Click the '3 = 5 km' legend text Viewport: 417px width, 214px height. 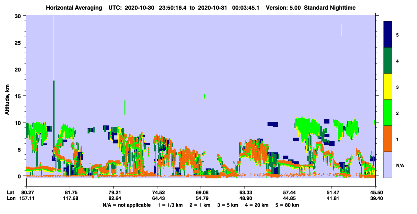coord(228,205)
